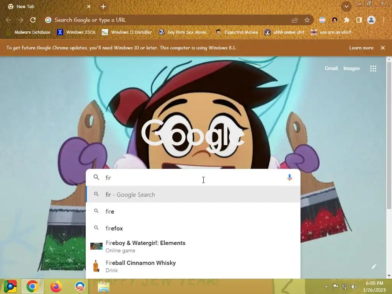The image size is (392, 294).
Task: Bookmark this tab with the star icon
Action: (307, 20)
